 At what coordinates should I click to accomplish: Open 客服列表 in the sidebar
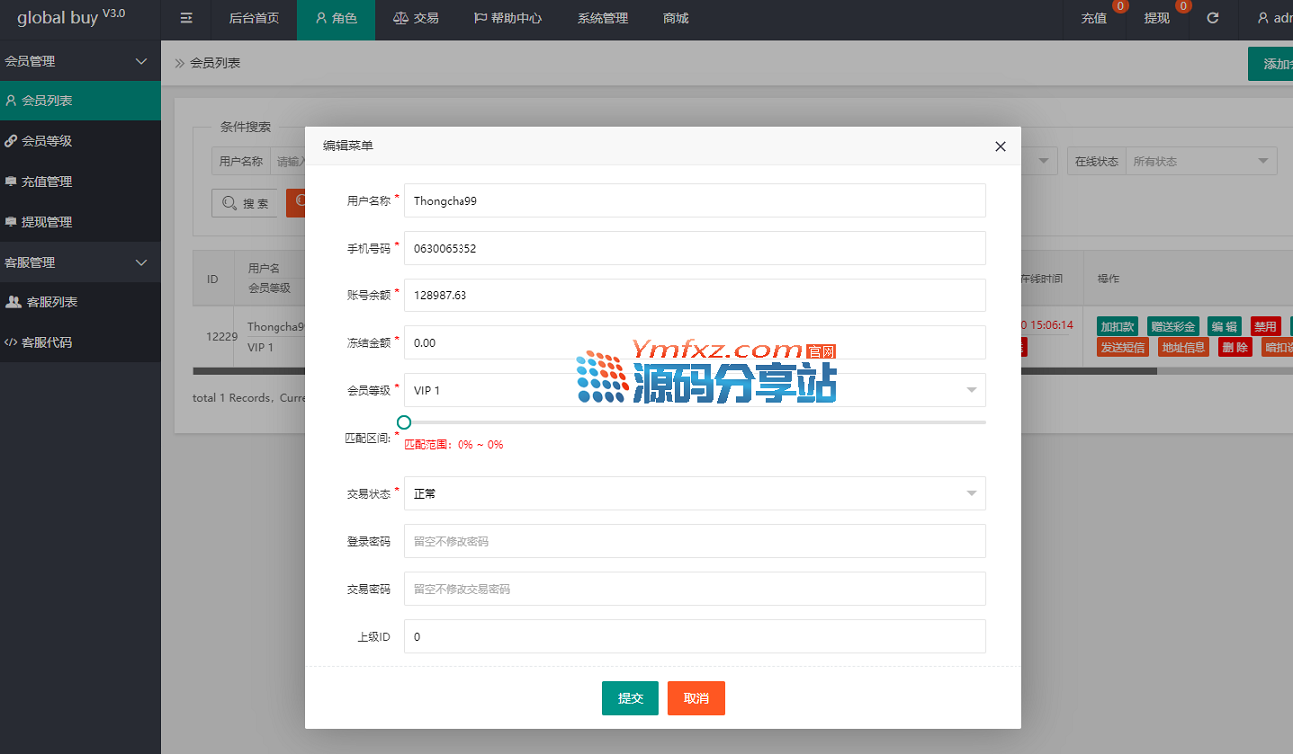[51, 302]
